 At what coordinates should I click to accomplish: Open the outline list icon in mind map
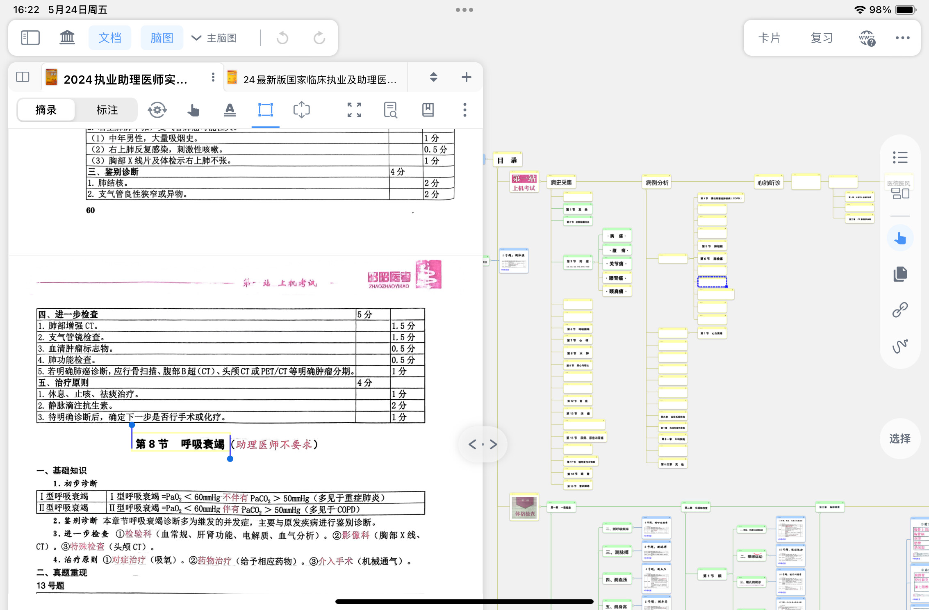tap(900, 157)
